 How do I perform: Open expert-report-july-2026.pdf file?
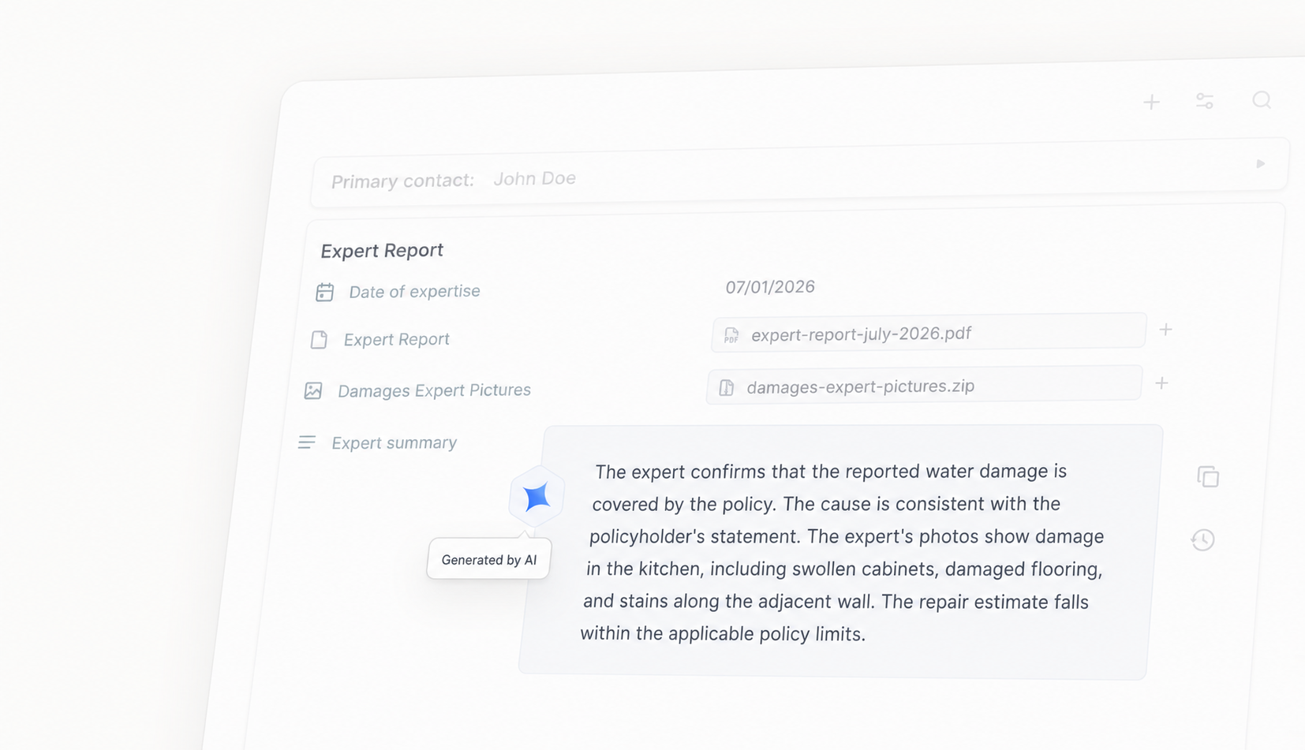(x=929, y=333)
